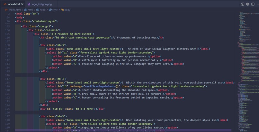259x132 pixels.
Task: Place cursor on p-4 rounded bg-dark-custom div
Action: [x=64, y=34]
